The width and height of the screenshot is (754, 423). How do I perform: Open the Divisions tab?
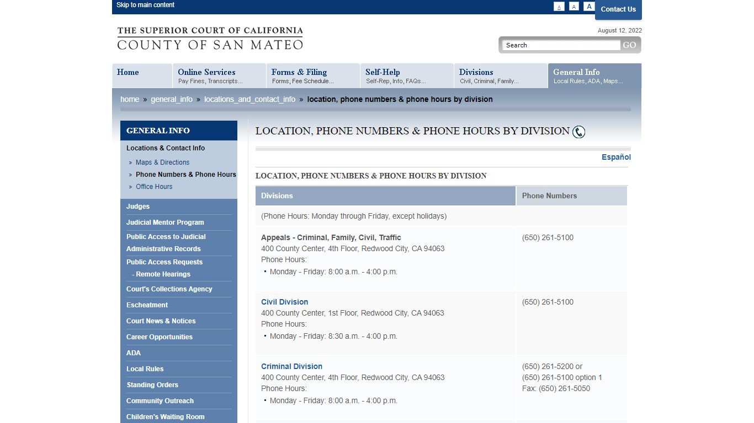[501, 75]
